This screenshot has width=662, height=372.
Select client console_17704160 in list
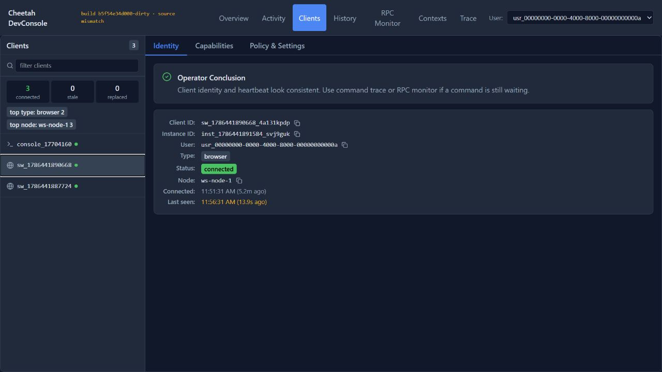click(72, 144)
